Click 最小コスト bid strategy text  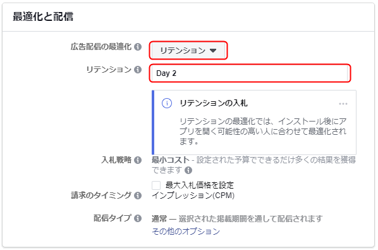171,159
